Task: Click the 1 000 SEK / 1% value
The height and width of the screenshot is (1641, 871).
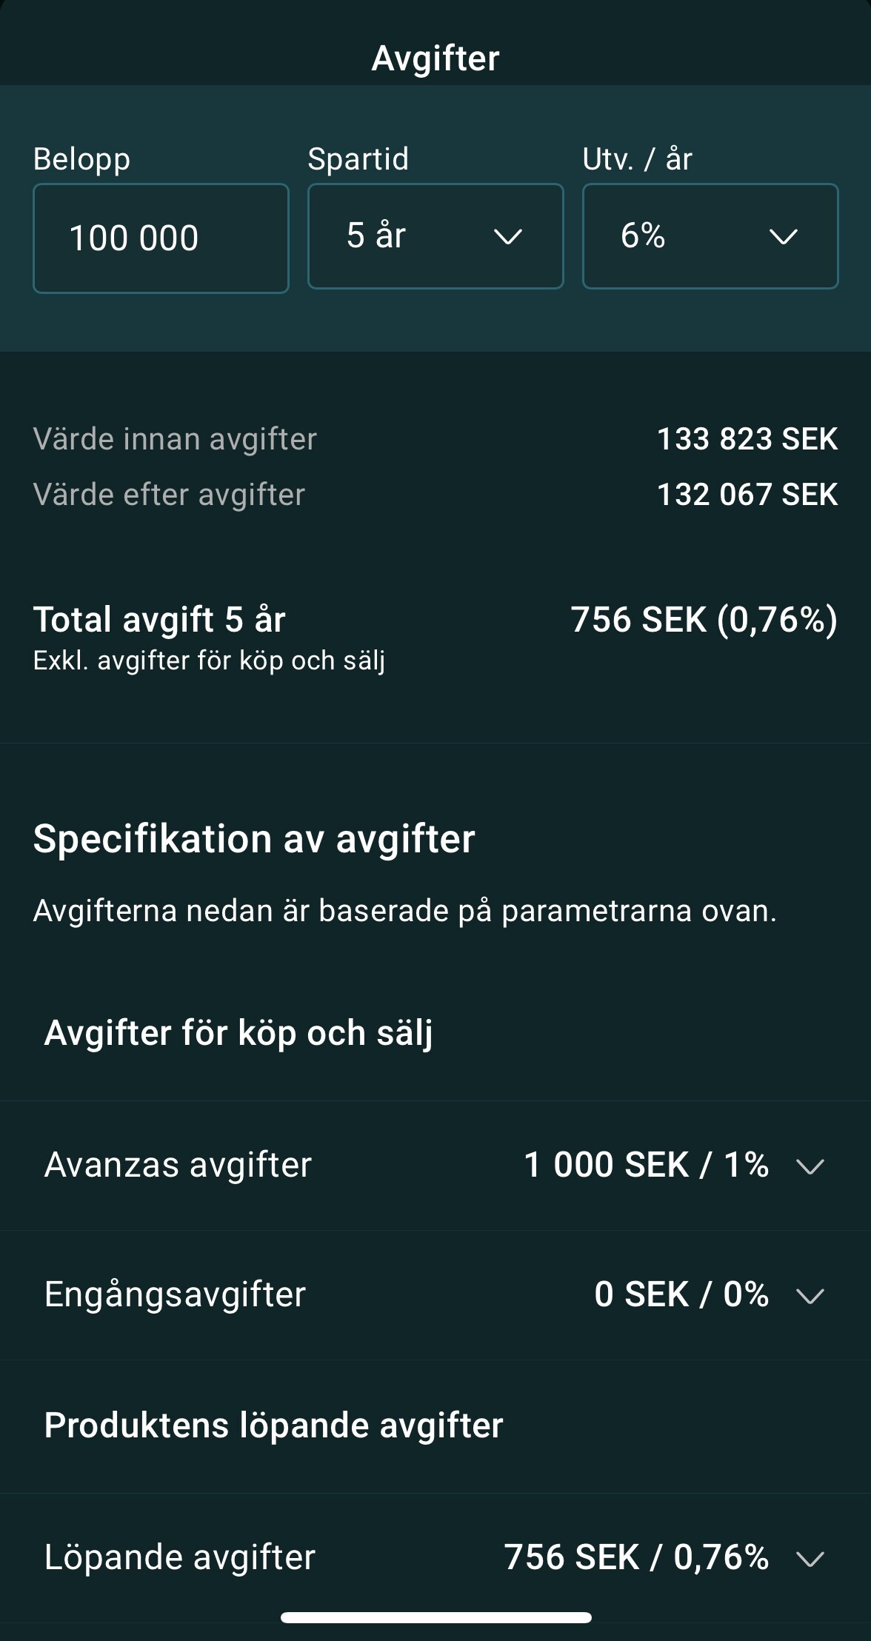Action: tap(646, 1165)
